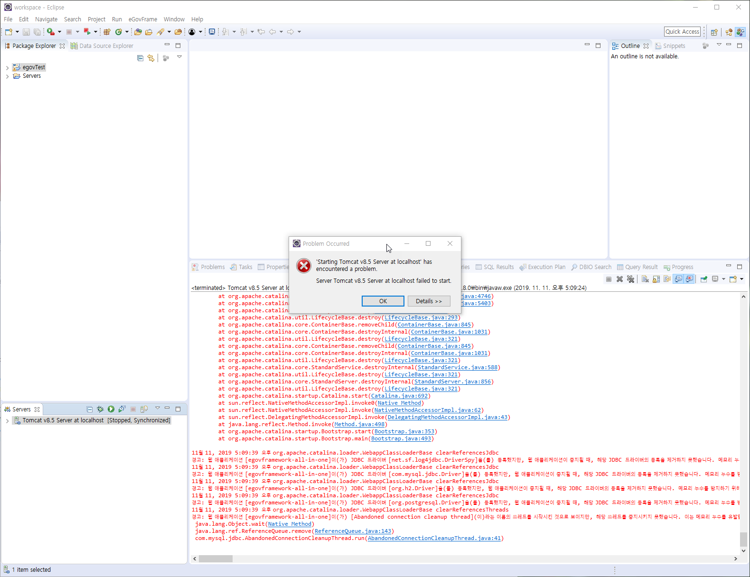The image size is (750, 577).
Task: Toggle Link with Editor in Package Explorer
Action: pyautogui.click(x=151, y=58)
